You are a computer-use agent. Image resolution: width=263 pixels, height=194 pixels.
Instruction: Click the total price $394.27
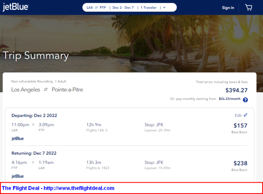pyautogui.click(x=236, y=90)
